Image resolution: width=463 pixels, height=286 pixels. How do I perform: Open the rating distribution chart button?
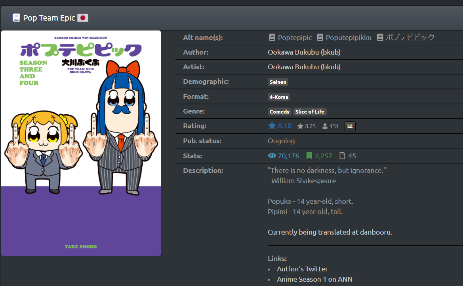350,126
